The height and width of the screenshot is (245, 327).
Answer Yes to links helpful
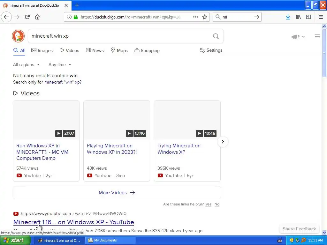tap(208, 204)
